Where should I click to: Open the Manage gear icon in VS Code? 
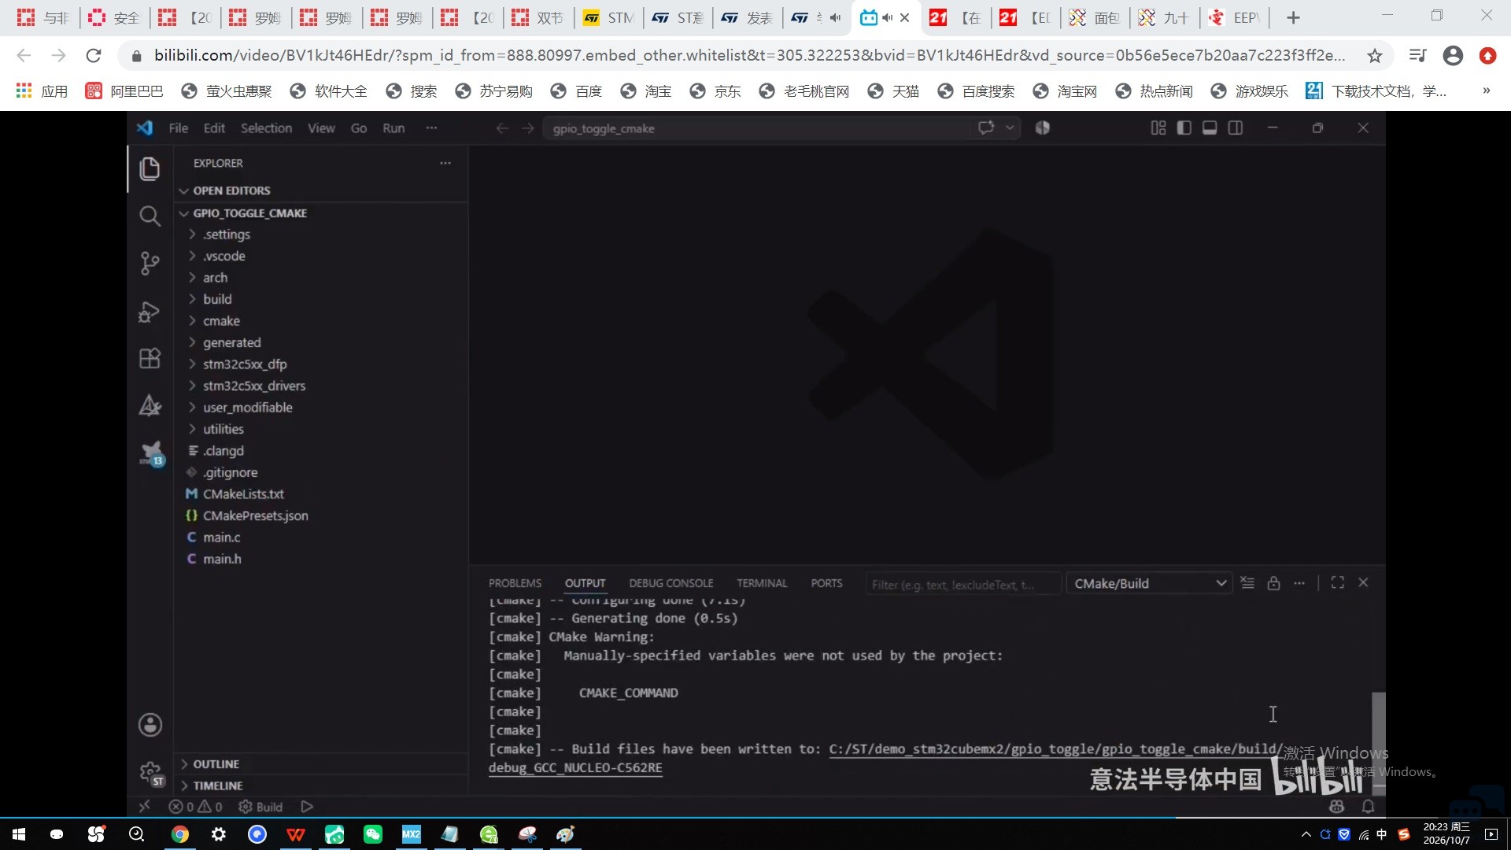point(151,773)
